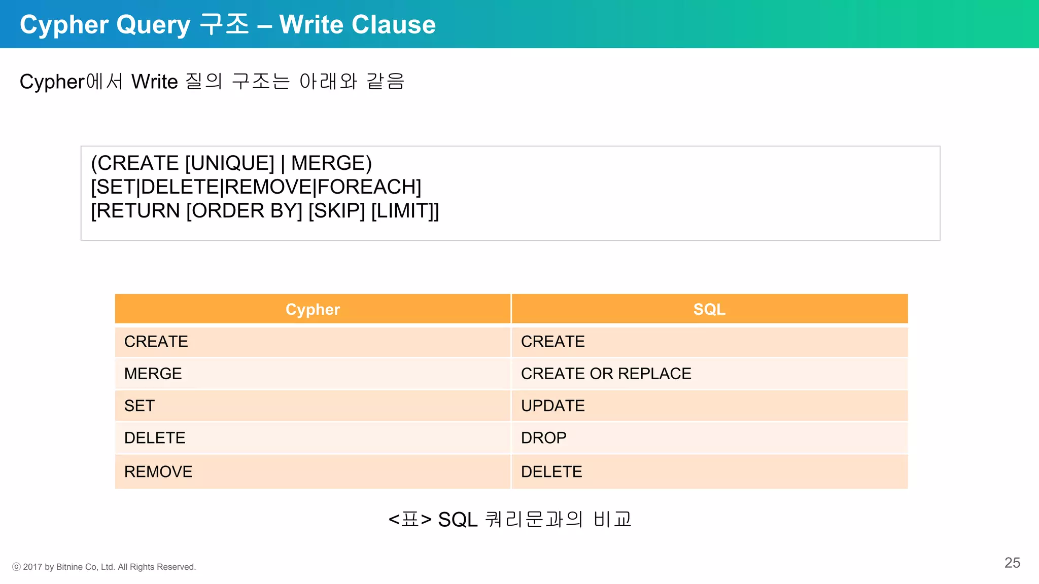
Task: Click the 'SQL' table column header
Action: coord(710,309)
